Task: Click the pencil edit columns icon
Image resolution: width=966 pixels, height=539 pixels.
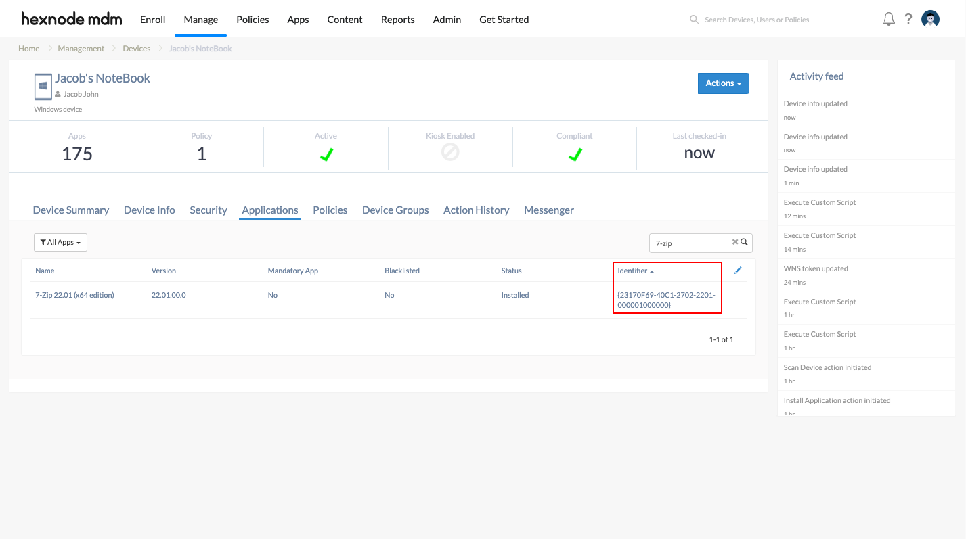Action: (x=738, y=271)
